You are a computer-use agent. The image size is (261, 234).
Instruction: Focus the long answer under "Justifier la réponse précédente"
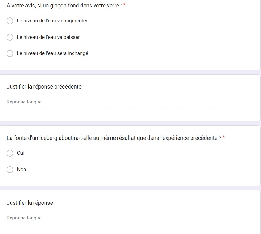[x=111, y=102]
